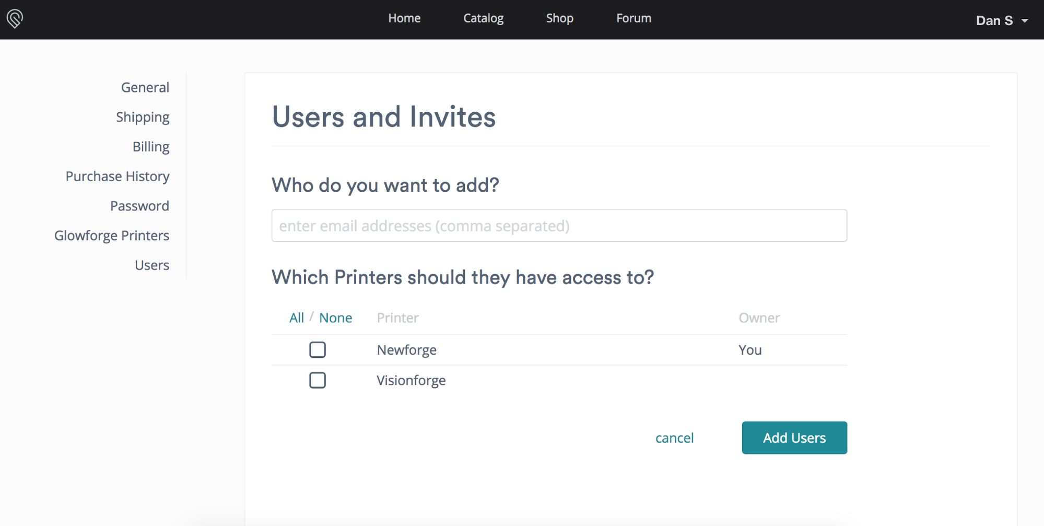Open the Catalog page
This screenshot has width=1044, height=526.
coord(483,18)
